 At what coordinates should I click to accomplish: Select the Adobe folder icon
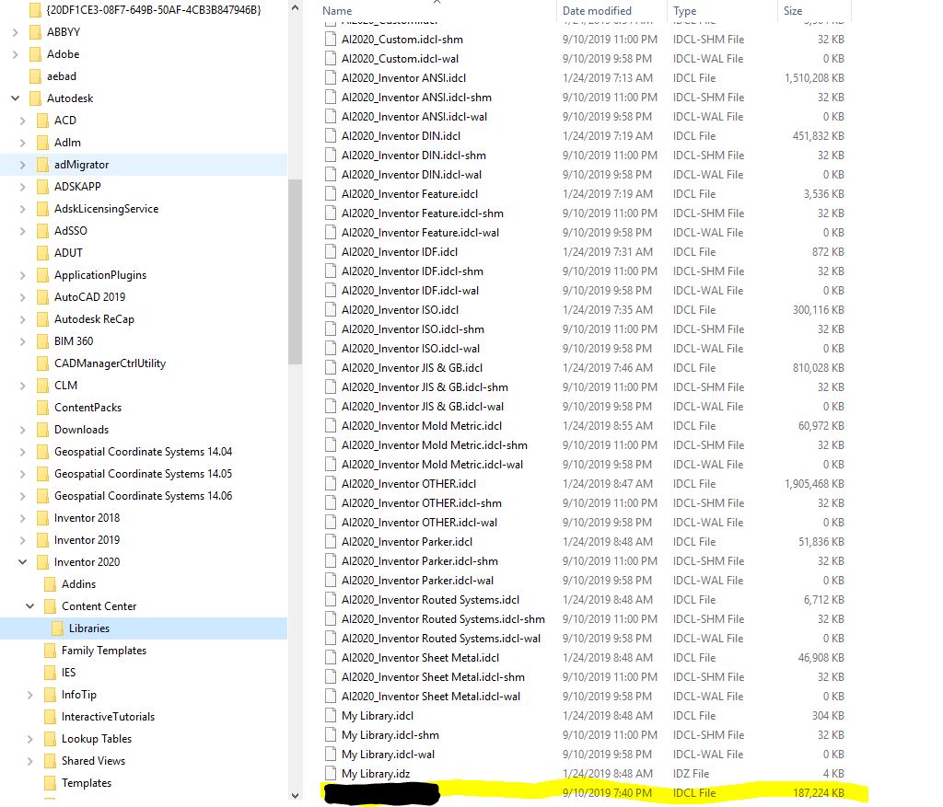coord(36,53)
